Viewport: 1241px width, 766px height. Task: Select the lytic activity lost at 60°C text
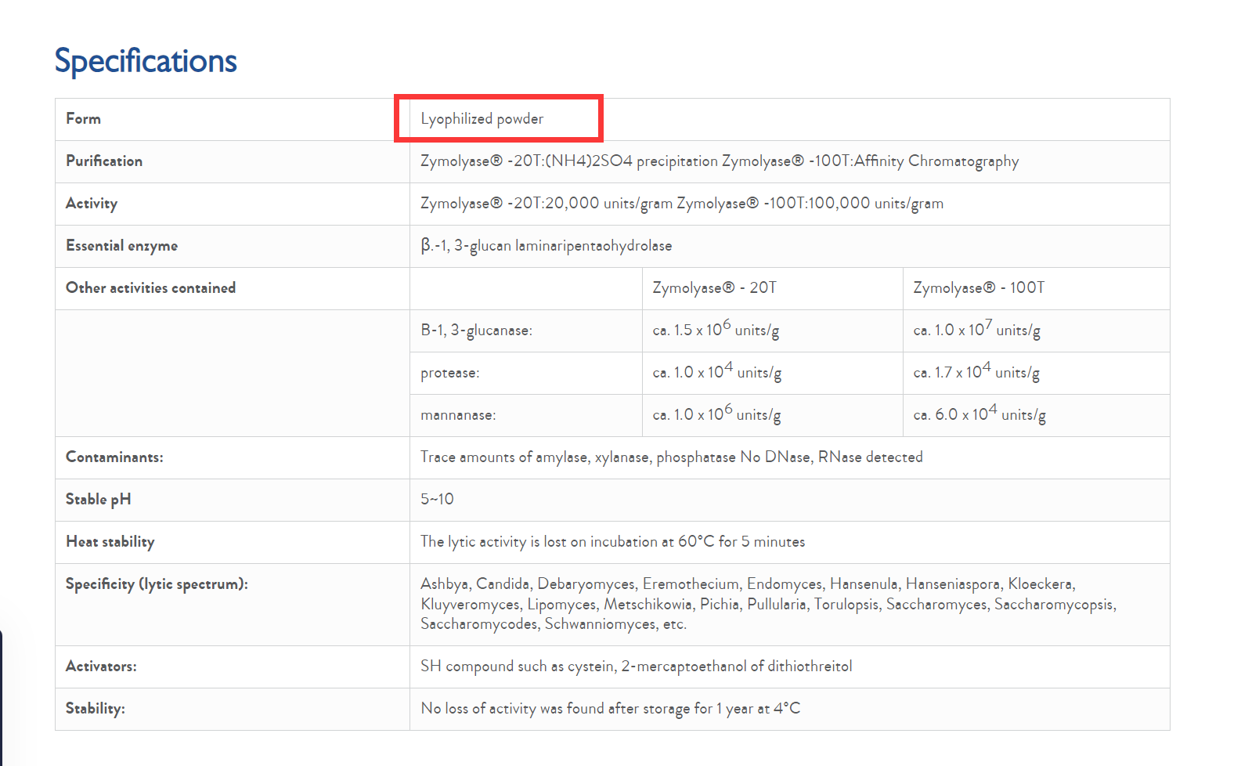point(612,542)
